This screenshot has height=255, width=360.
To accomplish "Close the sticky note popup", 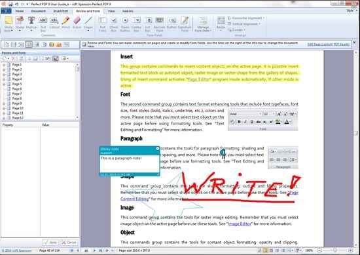I will point(158,149).
